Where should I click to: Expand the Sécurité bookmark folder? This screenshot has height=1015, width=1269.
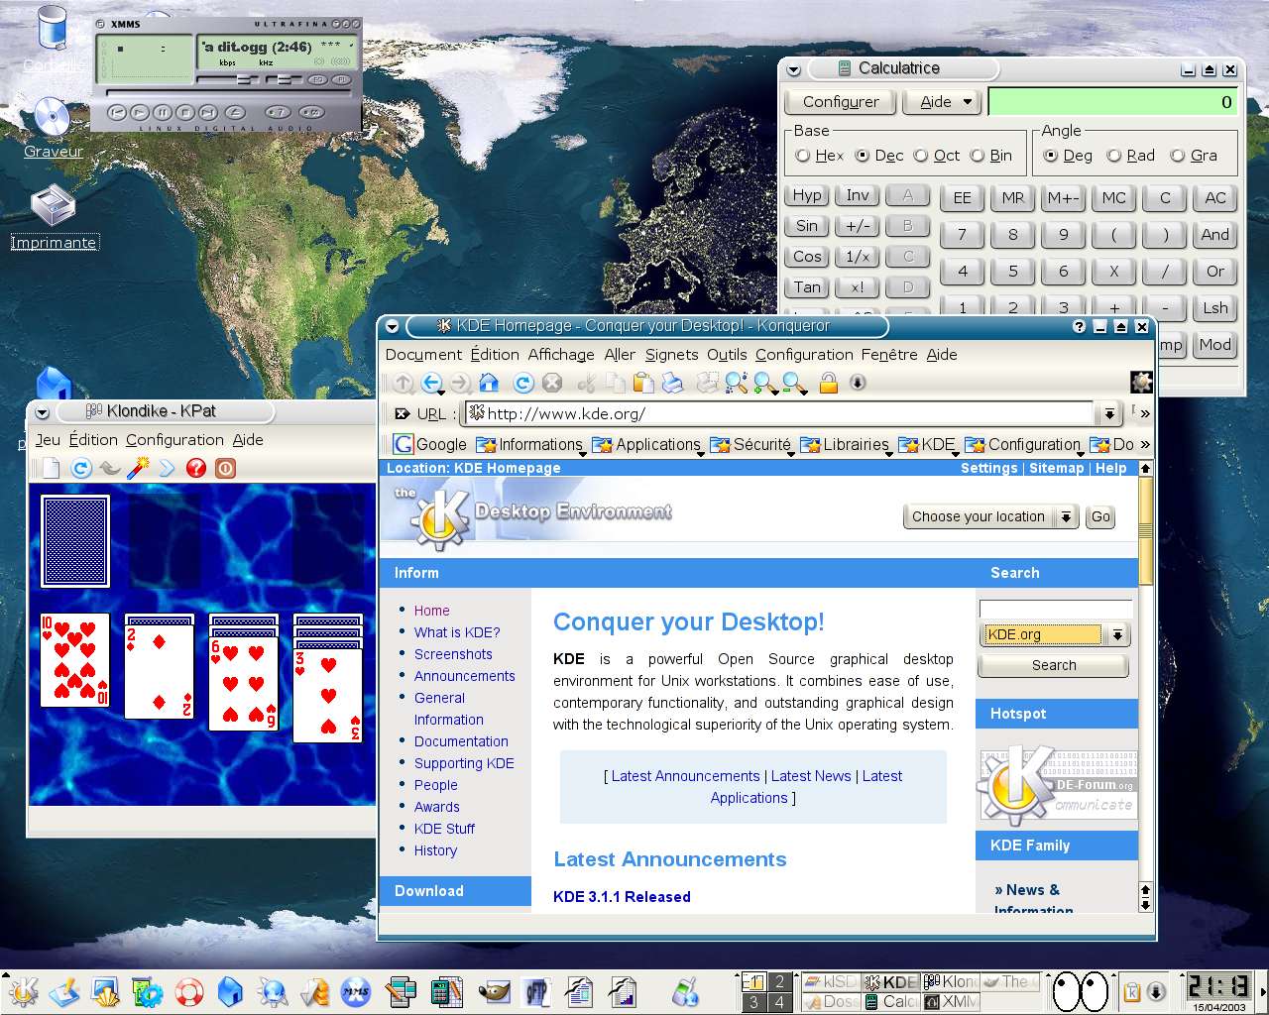coord(751,444)
